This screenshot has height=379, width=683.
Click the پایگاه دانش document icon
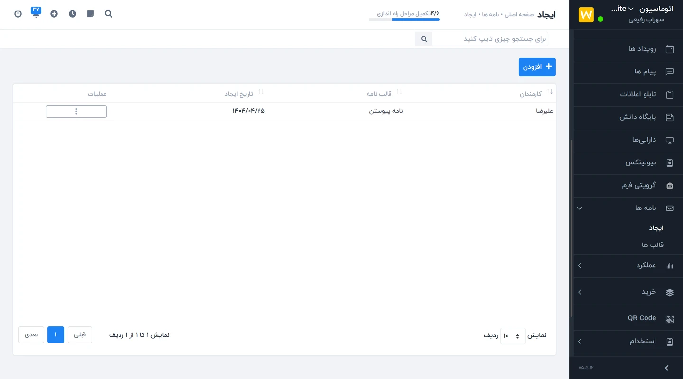click(670, 117)
